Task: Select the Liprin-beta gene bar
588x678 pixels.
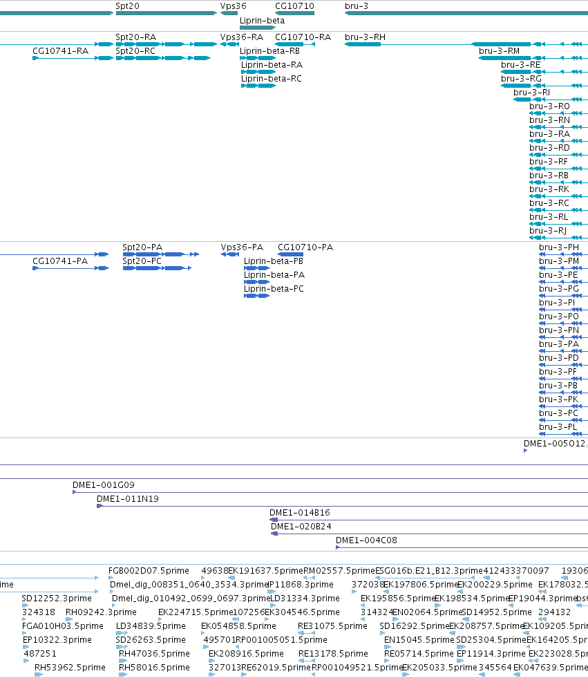Action: coord(258,28)
